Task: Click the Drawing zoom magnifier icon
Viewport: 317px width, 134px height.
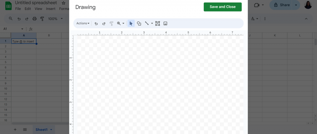Action: point(119,24)
